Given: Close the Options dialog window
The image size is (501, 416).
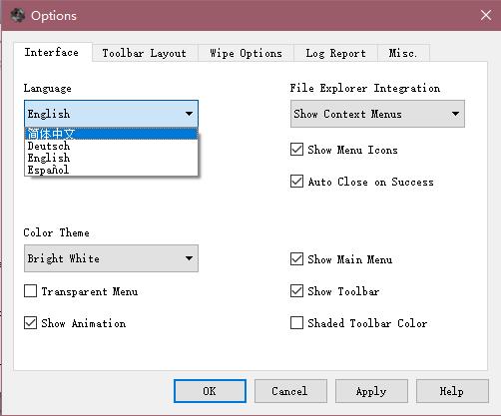Looking at the screenshot, I should [x=486, y=15].
